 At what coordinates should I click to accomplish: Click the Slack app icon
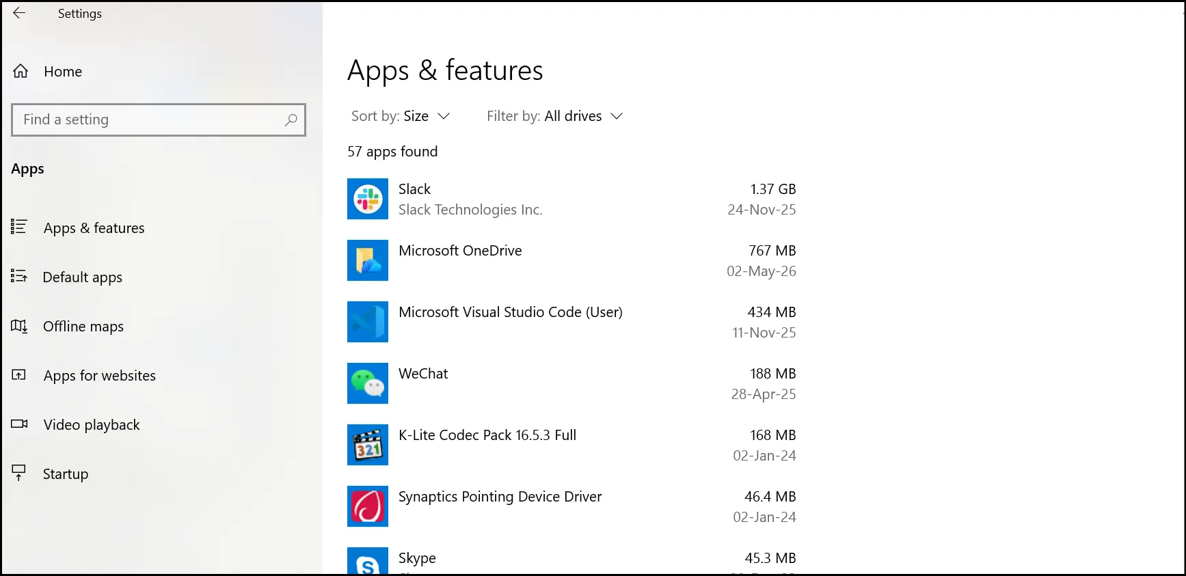368,199
